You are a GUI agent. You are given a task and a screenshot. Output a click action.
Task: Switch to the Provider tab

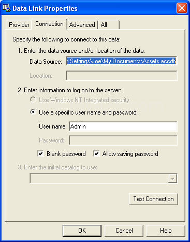tap(19, 25)
